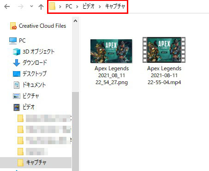209x171 pixels.
Task: Open the recent locations dropdown chevron
Action: click(x=31, y=6)
